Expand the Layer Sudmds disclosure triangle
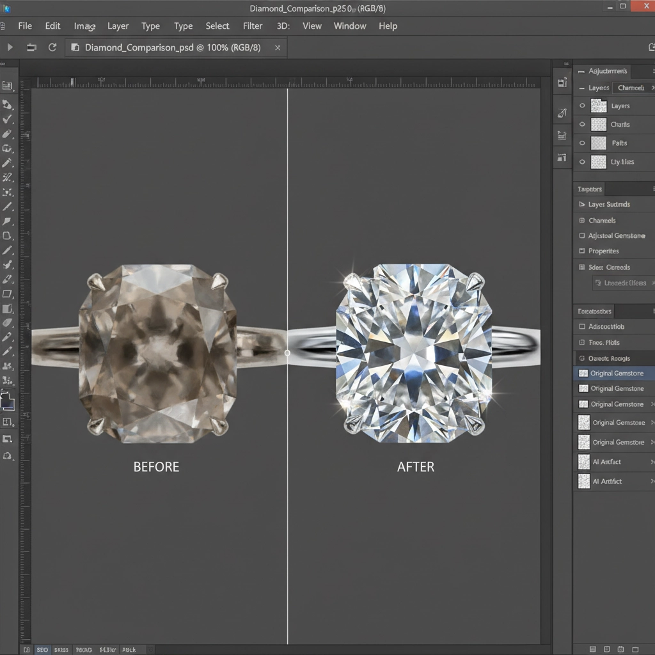Image resolution: width=655 pixels, height=655 pixels. click(x=581, y=204)
